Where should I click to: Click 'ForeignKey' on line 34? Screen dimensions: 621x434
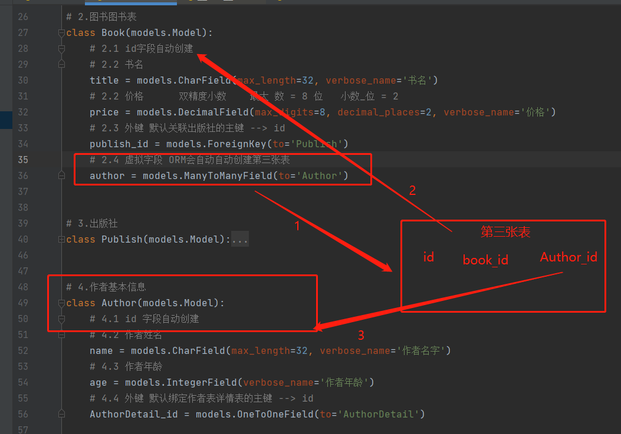237,144
